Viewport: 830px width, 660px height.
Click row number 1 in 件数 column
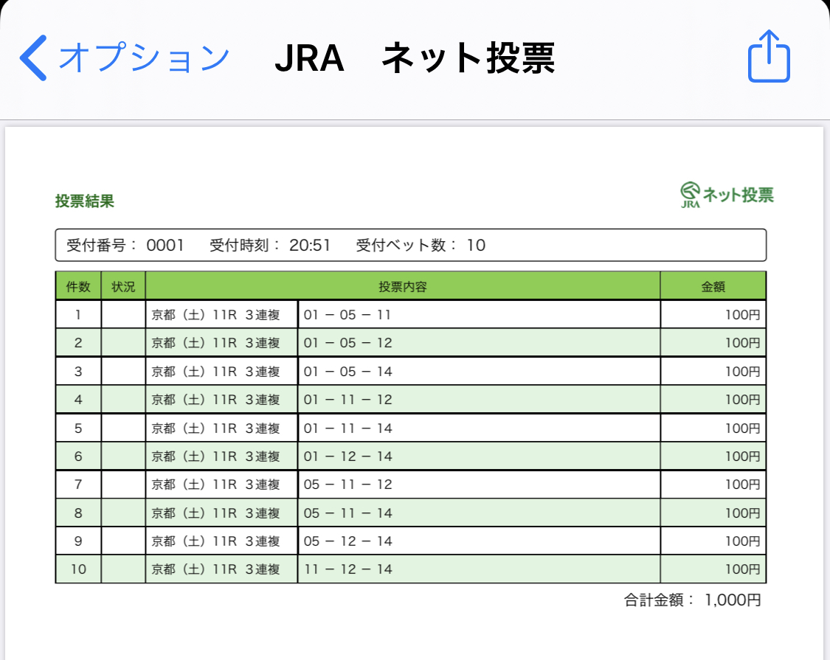tap(78, 315)
